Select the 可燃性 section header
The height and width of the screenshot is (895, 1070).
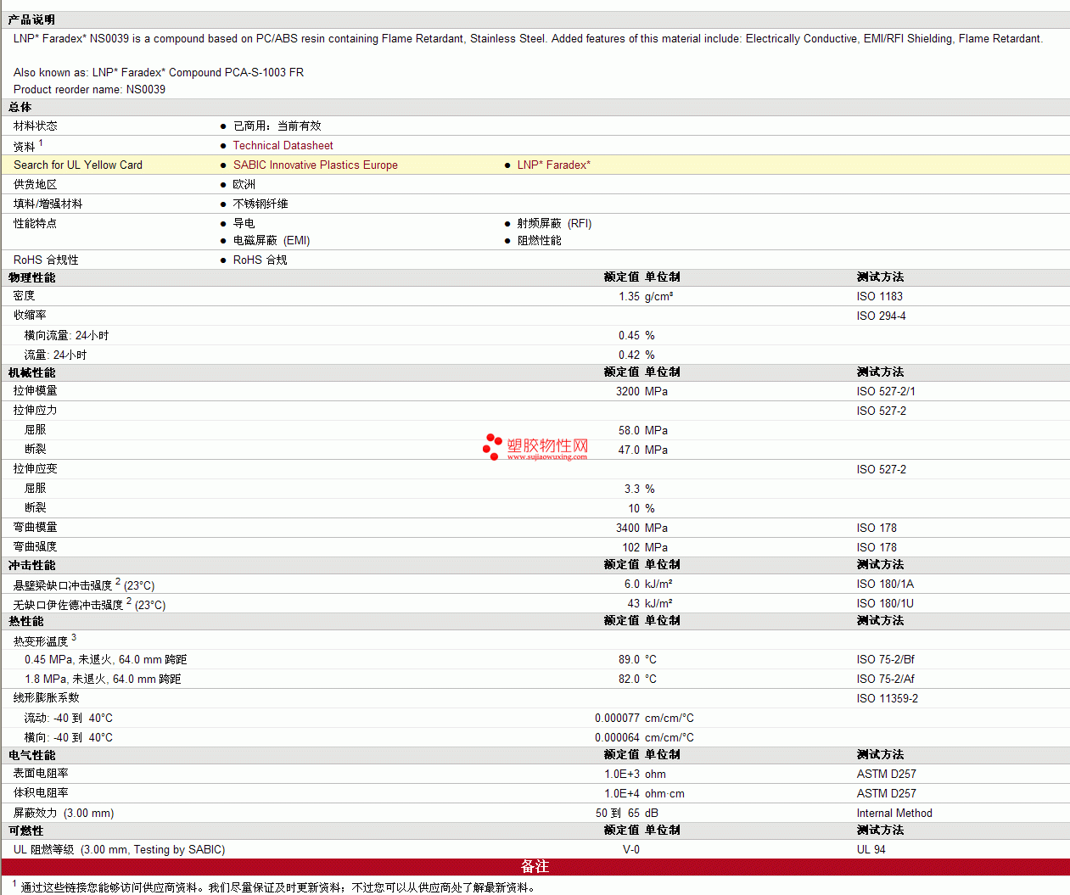(25, 831)
